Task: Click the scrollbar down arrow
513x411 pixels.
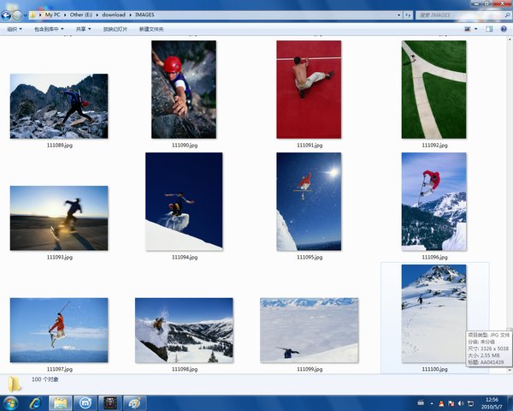Action: click(510, 371)
